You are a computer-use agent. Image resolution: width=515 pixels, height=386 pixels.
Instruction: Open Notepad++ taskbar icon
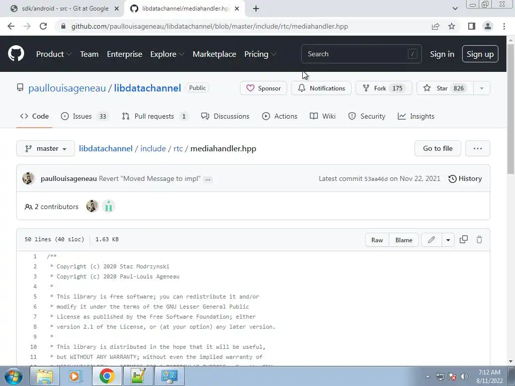[x=138, y=376]
